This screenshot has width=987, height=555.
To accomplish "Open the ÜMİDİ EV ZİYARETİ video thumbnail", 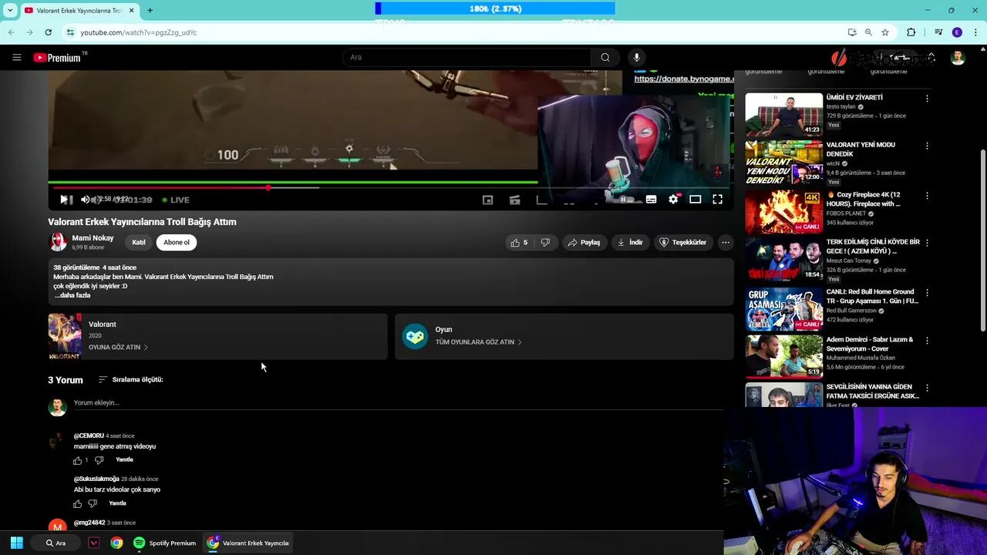I will pyautogui.click(x=783, y=114).
